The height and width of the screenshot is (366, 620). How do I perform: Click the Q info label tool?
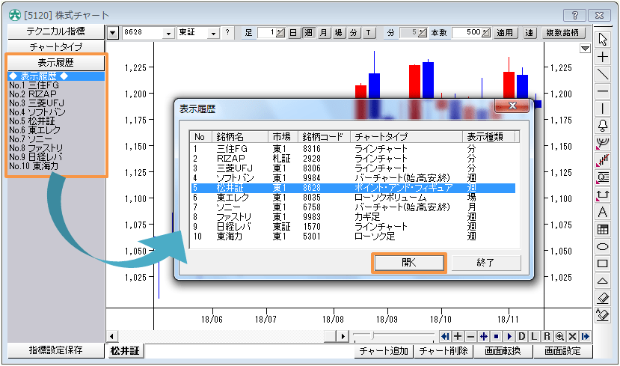point(602,177)
